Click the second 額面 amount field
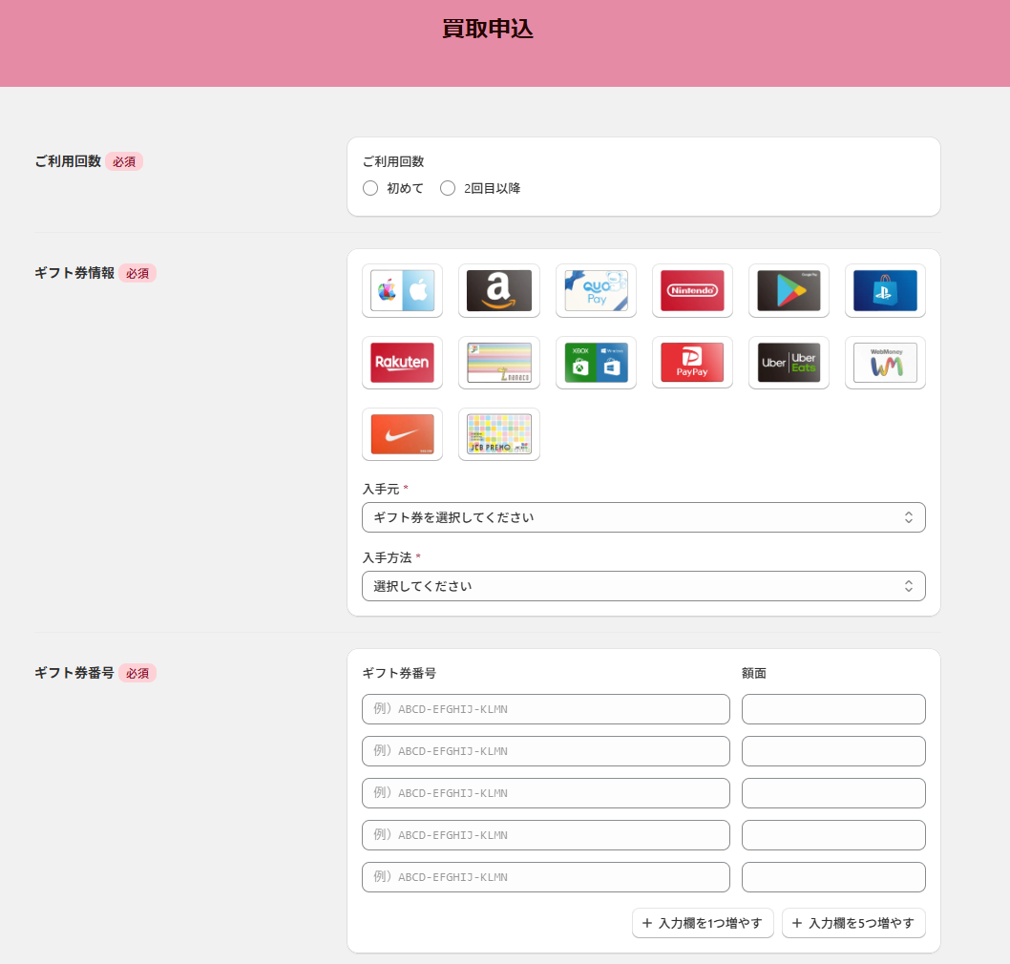 (x=833, y=751)
